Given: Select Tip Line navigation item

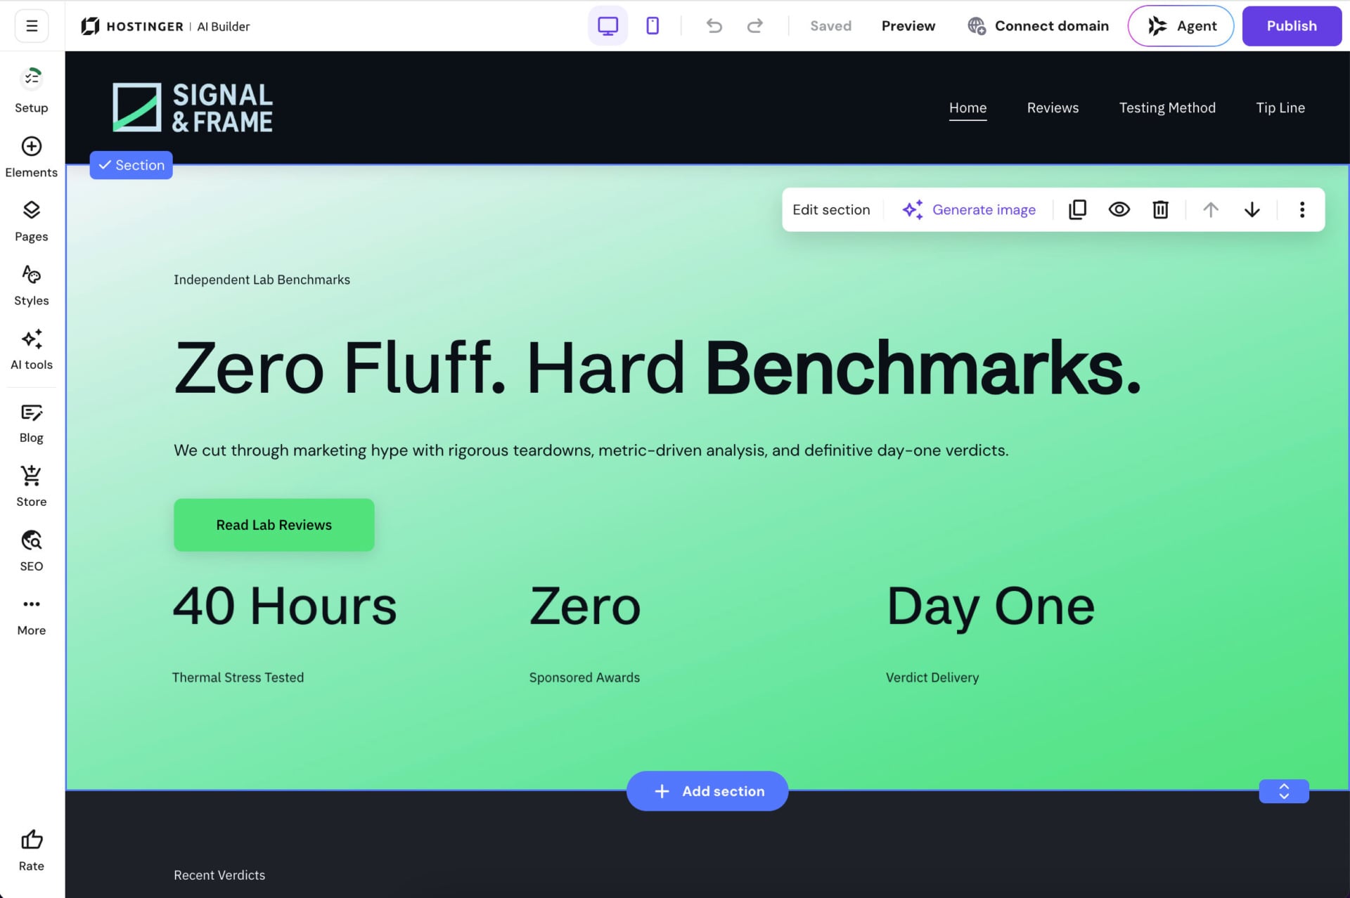Looking at the screenshot, I should click(1280, 108).
